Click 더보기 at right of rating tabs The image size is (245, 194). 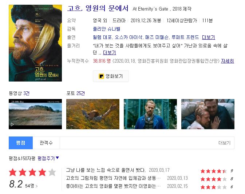click(x=224, y=143)
